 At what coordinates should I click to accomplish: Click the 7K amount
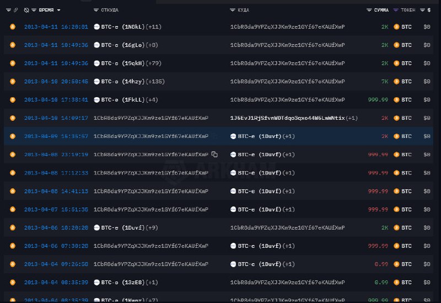click(x=385, y=81)
